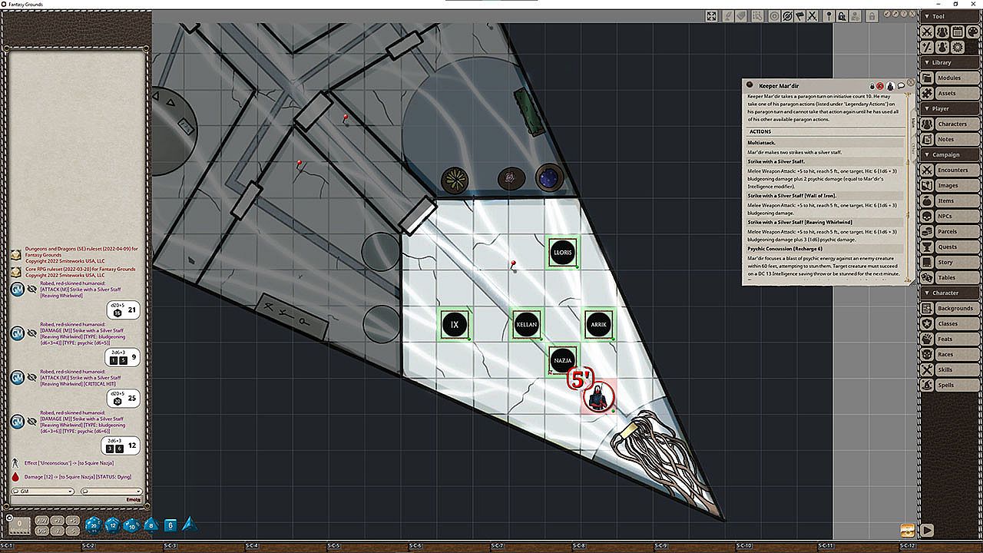The width and height of the screenshot is (983, 553).
Task: Toggle the -5 roll modifier
Action: [x=72, y=531]
